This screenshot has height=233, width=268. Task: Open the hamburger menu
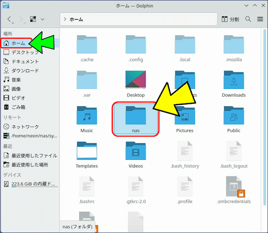260,19
